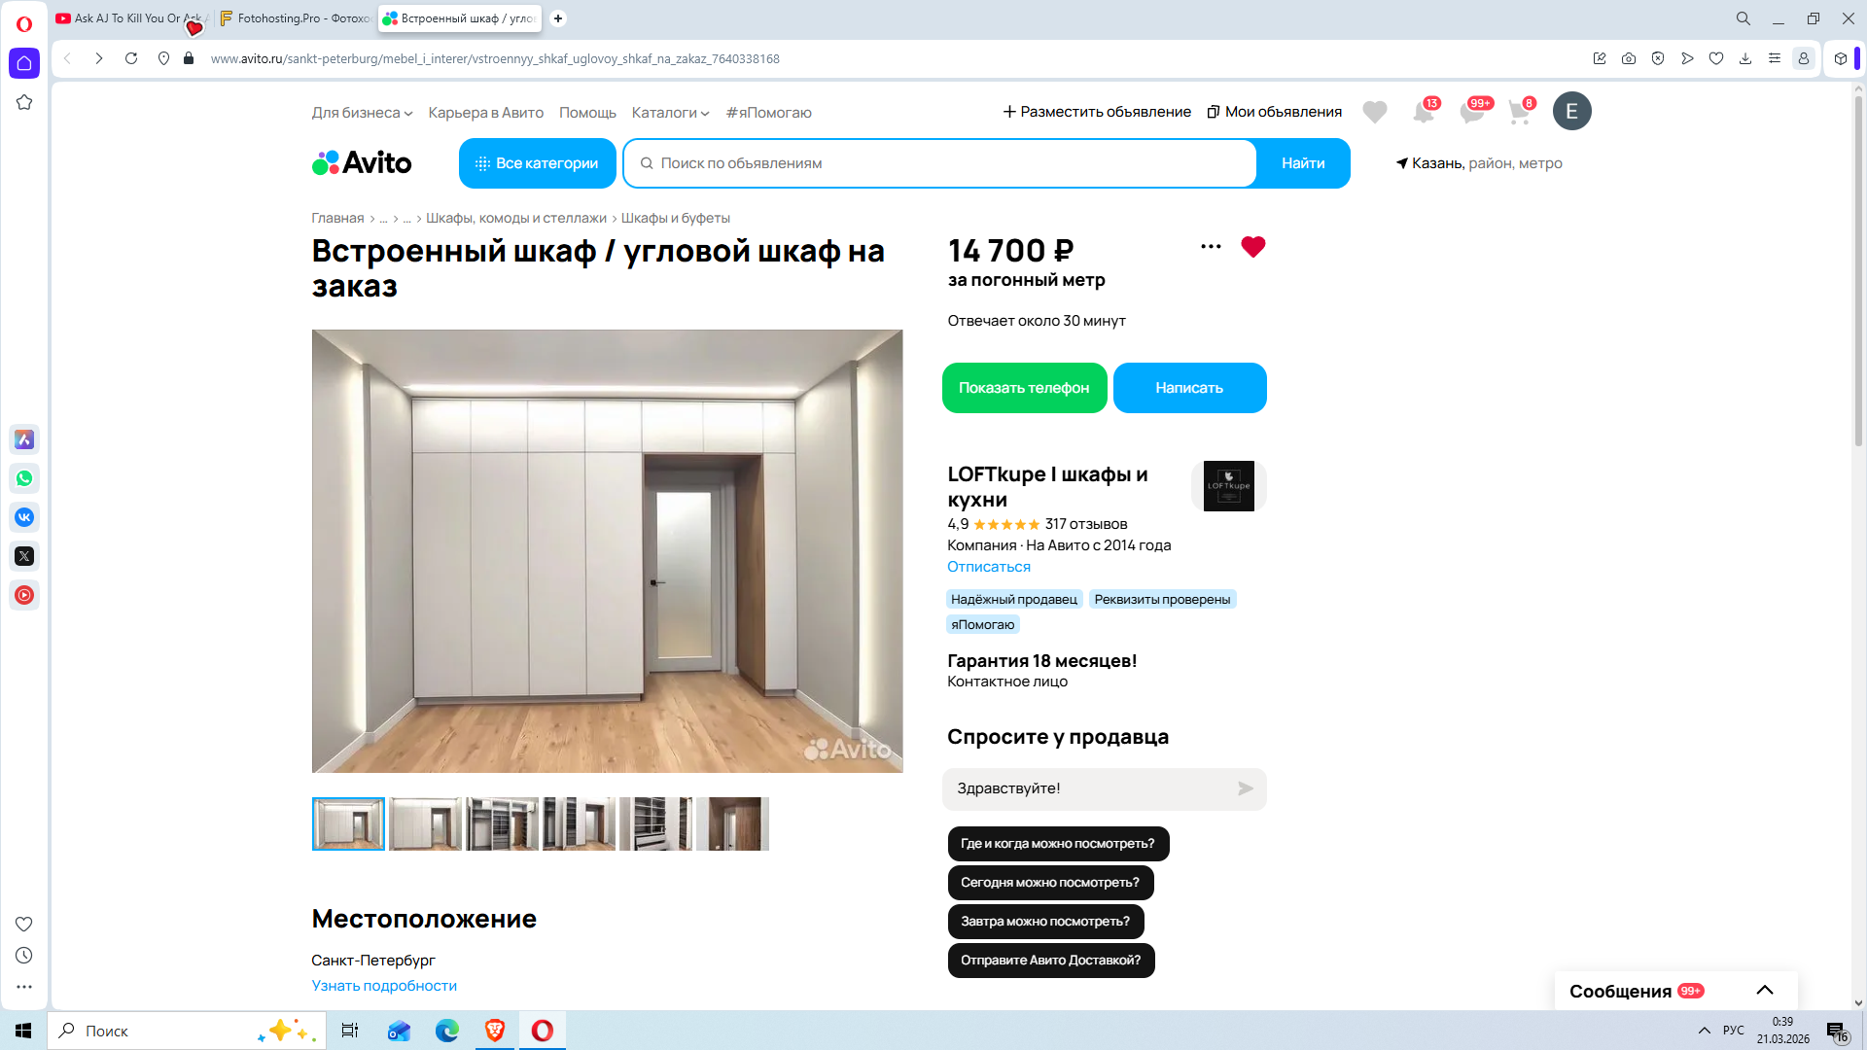Click the send arrow in the seller message box

pyautogui.click(x=1245, y=788)
